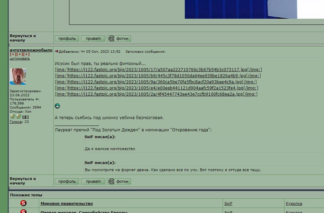324x213 pixels.
Task: Click the цитировать link under the username
Action: 20,59
